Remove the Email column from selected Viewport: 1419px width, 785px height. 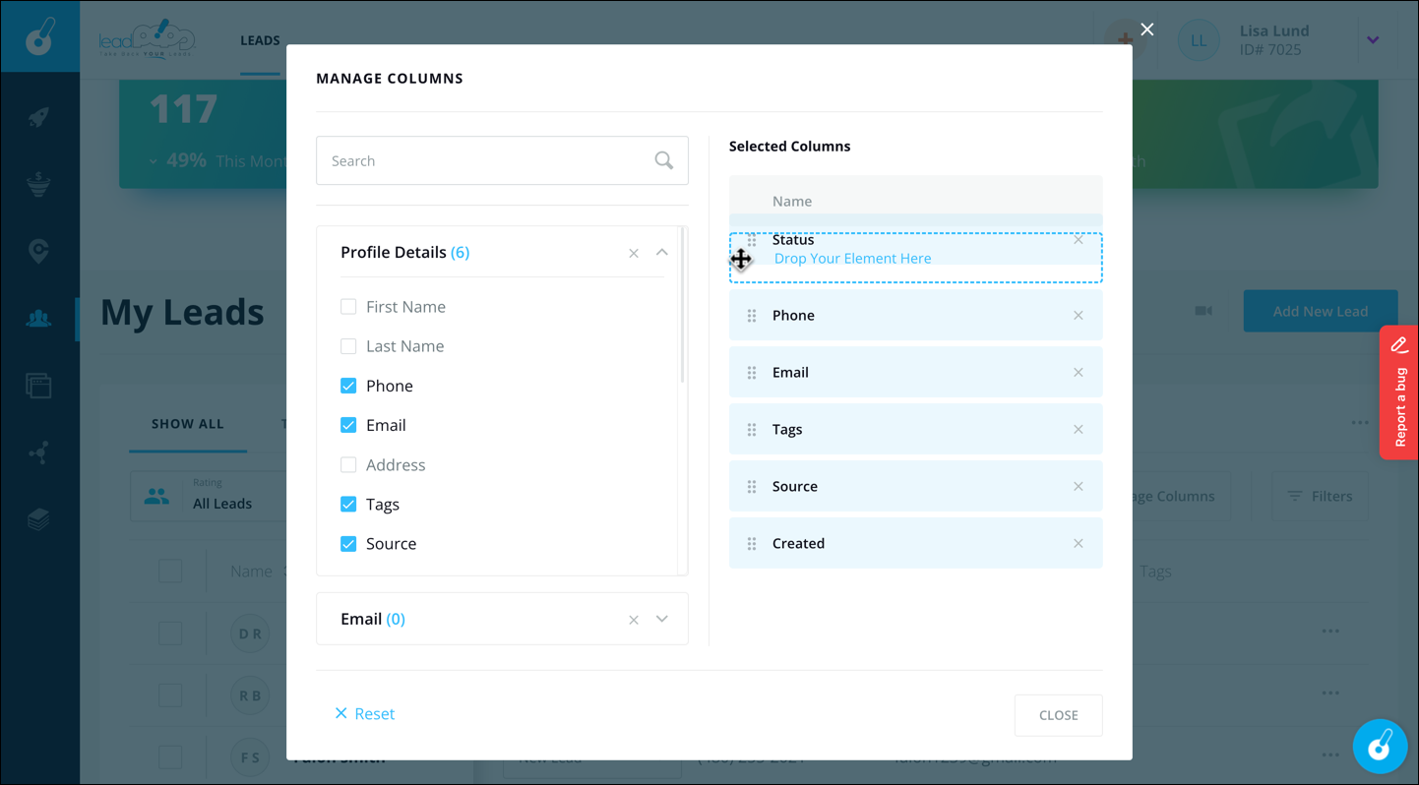1079,373
